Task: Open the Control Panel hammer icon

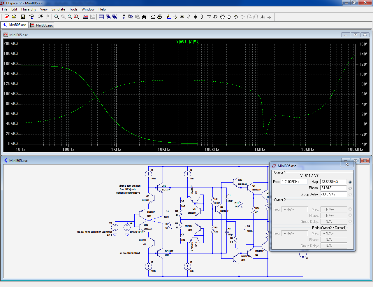Action: (32, 17)
